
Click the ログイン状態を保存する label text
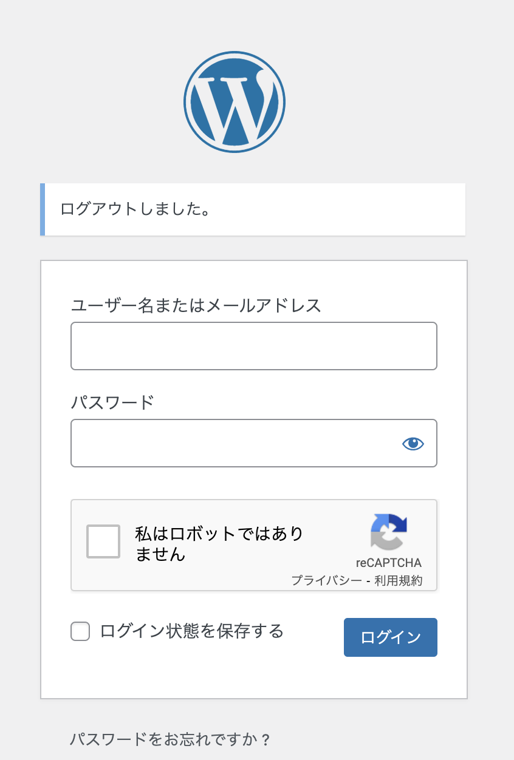tap(192, 631)
